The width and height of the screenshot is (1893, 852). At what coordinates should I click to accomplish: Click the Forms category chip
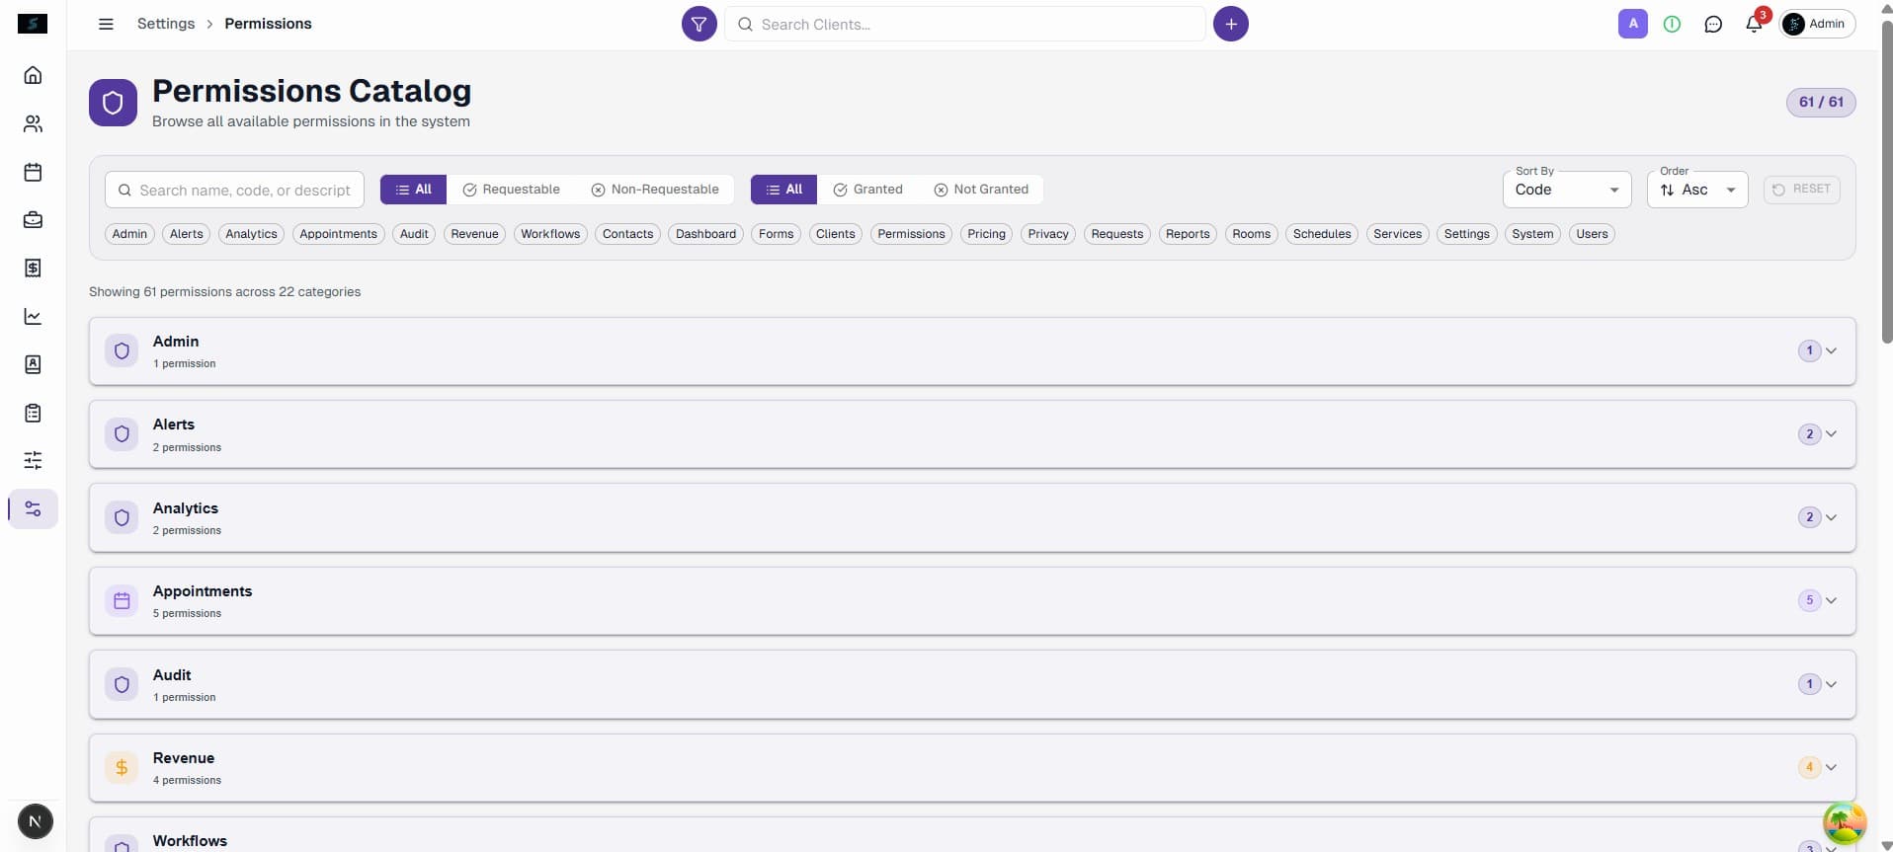[776, 234]
